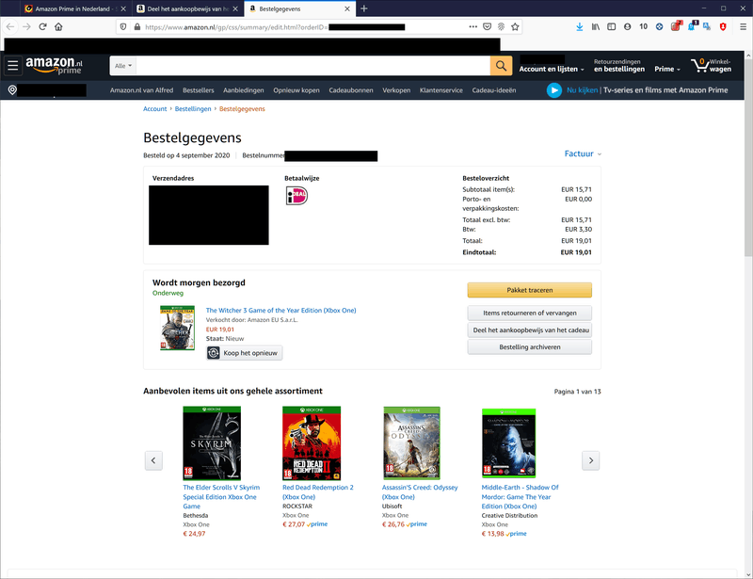This screenshot has height=579, width=753.
Task: Expand the Factuur dropdown
Action: [x=583, y=153]
